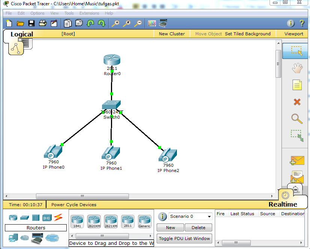Image resolution: width=310 pixels, height=249 pixels.
Task: Click the Viewport button
Action: pos(294,34)
